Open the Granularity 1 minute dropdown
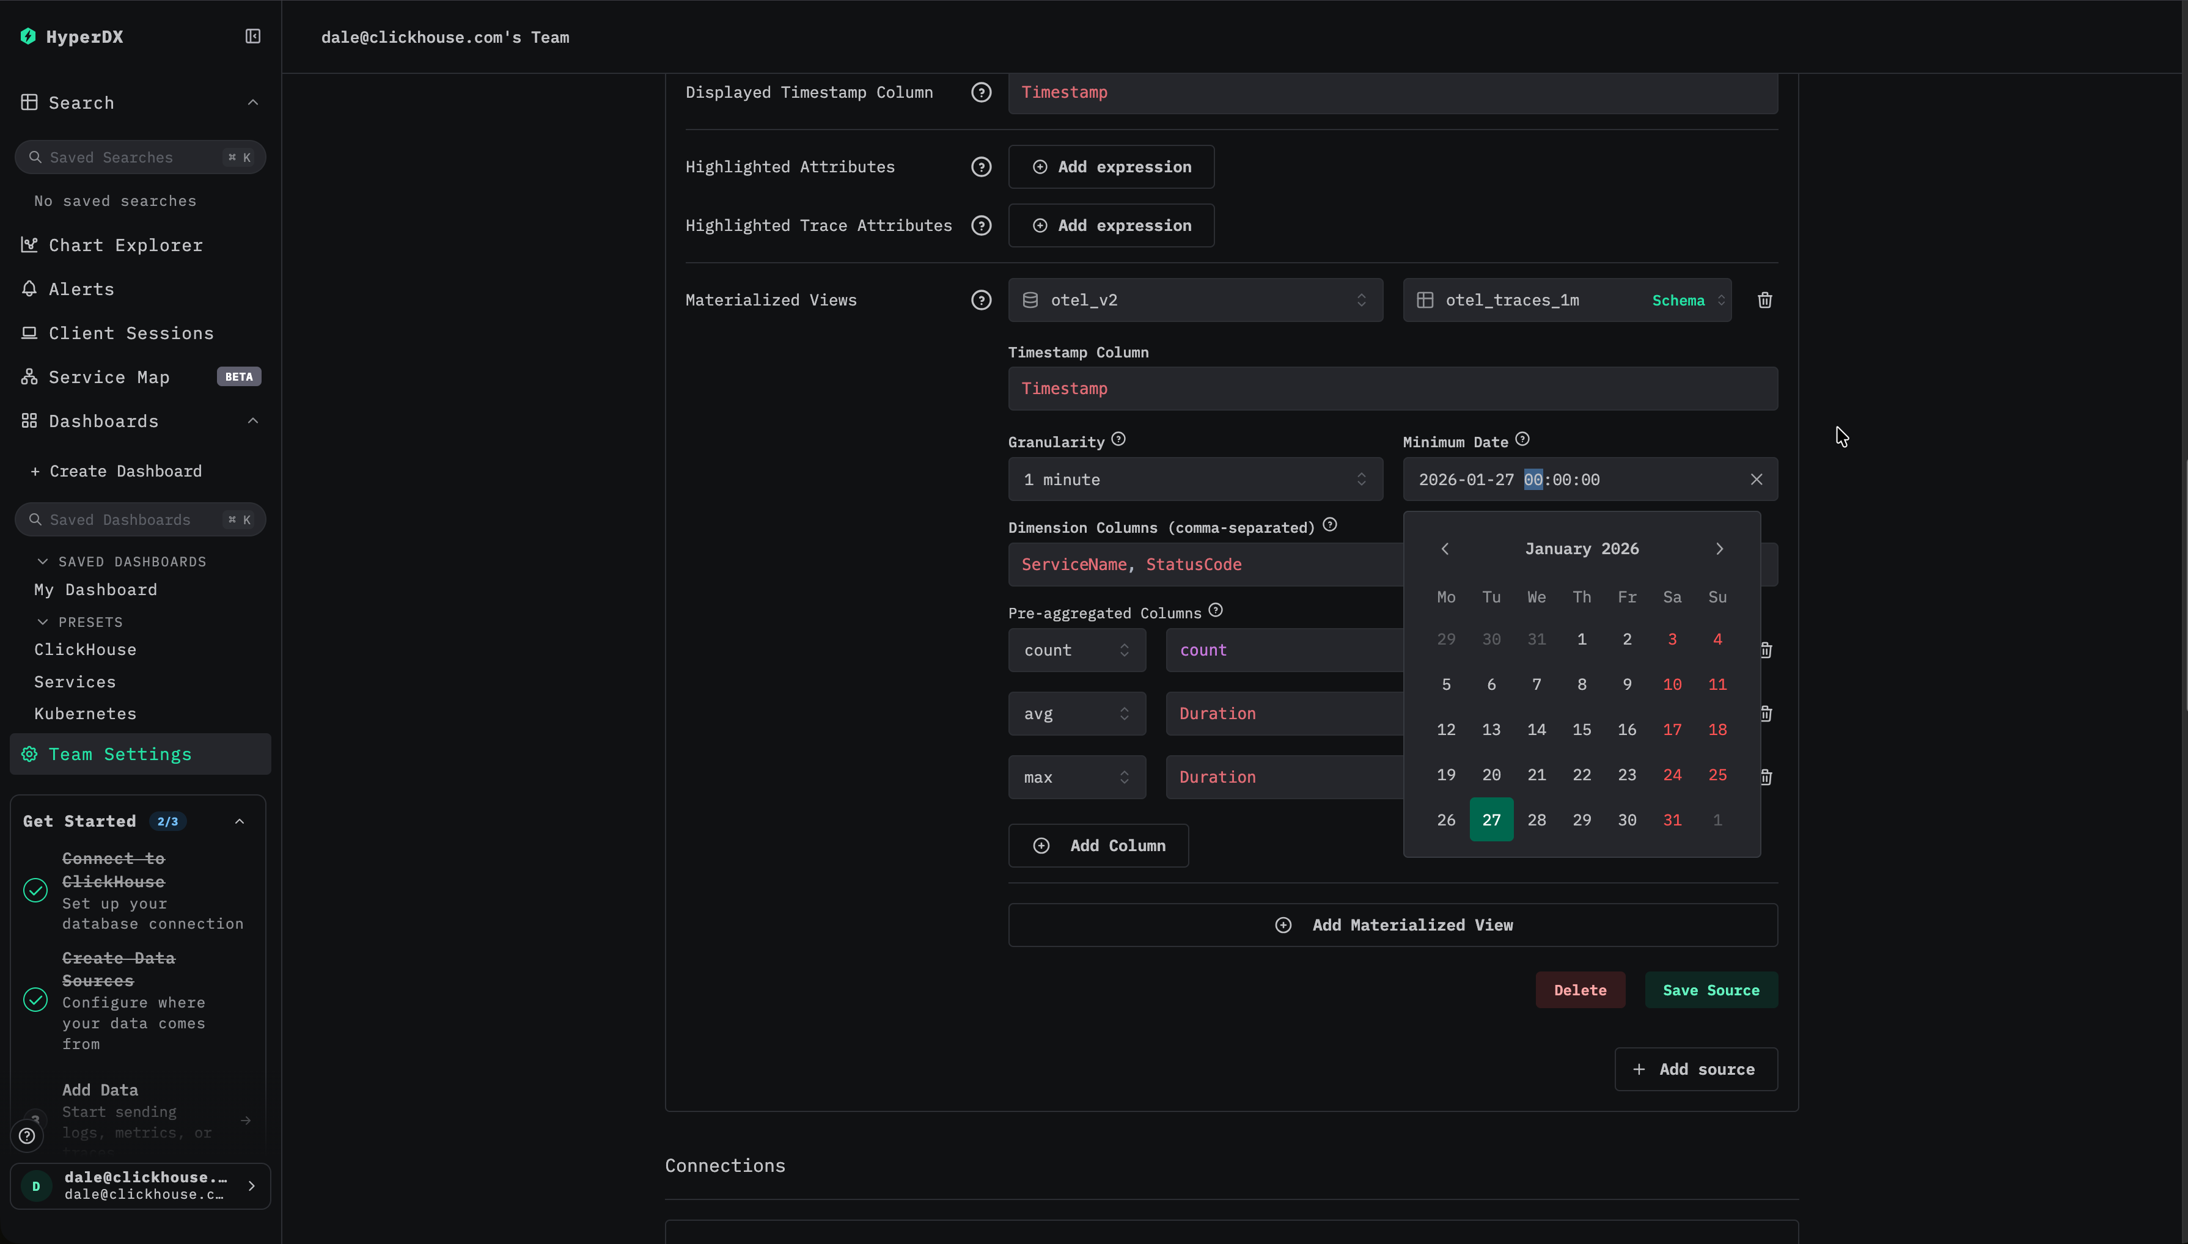Viewport: 2188px width, 1244px height. click(x=1194, y=479)
